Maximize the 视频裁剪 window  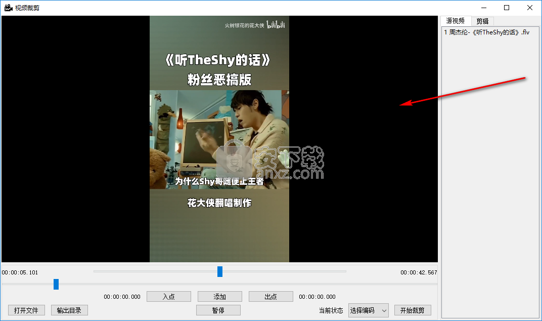point(507,8)
